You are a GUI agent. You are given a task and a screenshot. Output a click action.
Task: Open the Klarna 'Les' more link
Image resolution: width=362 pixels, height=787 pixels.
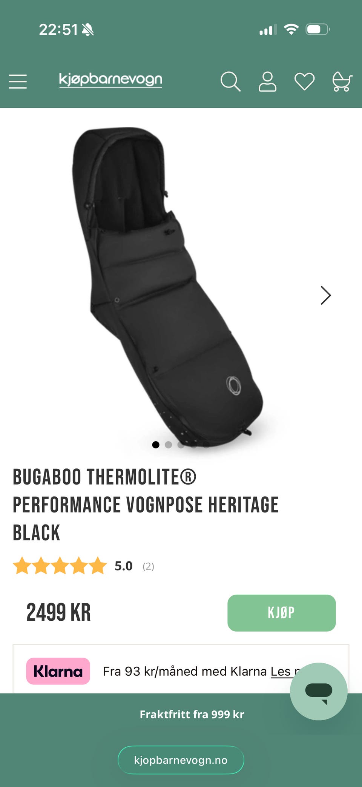pos(281,671)
